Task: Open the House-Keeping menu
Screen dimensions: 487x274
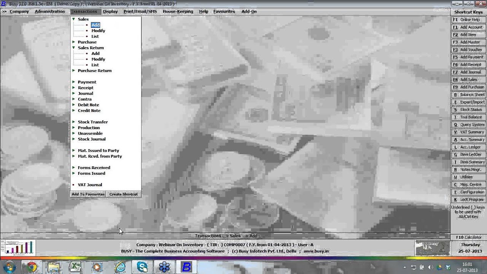Action: tap(178, 11)
